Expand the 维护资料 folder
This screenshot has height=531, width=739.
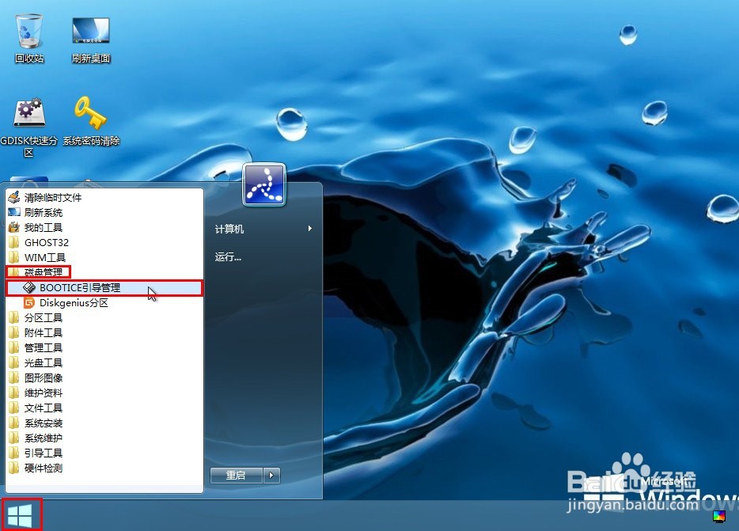pos(104,393)
